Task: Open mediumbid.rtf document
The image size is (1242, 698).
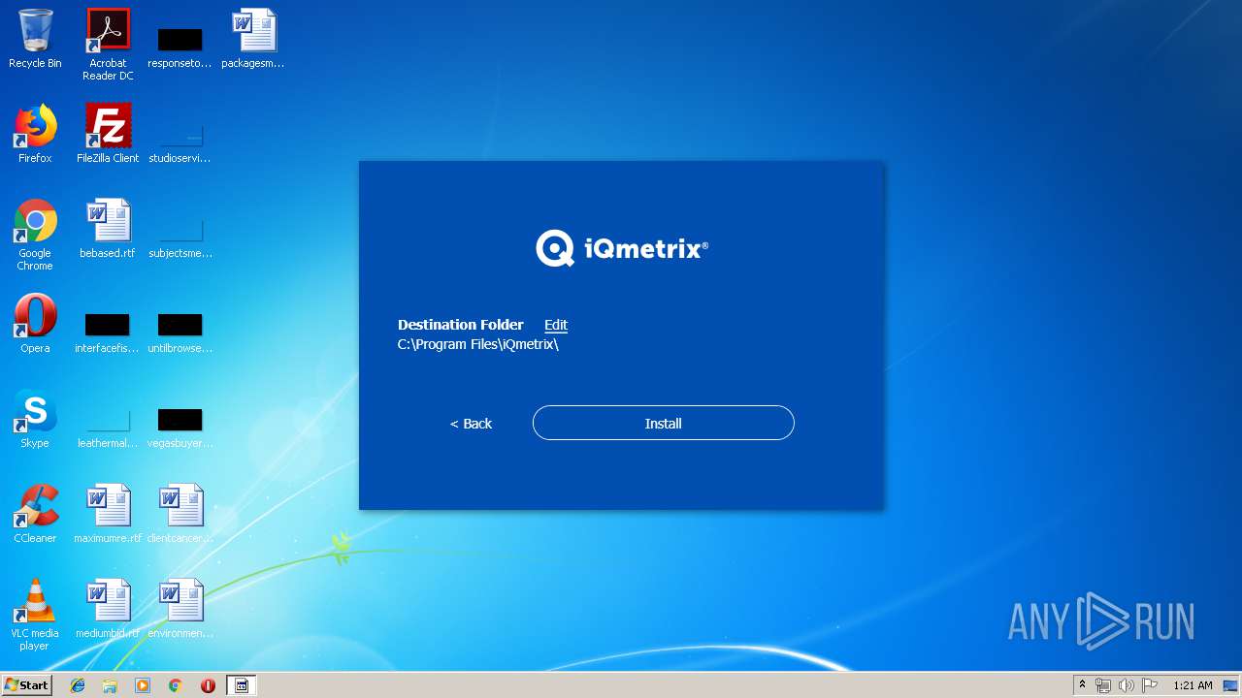Action: coord(108,609)
